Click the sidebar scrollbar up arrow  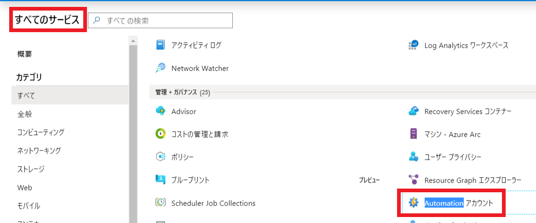(133, 40)
